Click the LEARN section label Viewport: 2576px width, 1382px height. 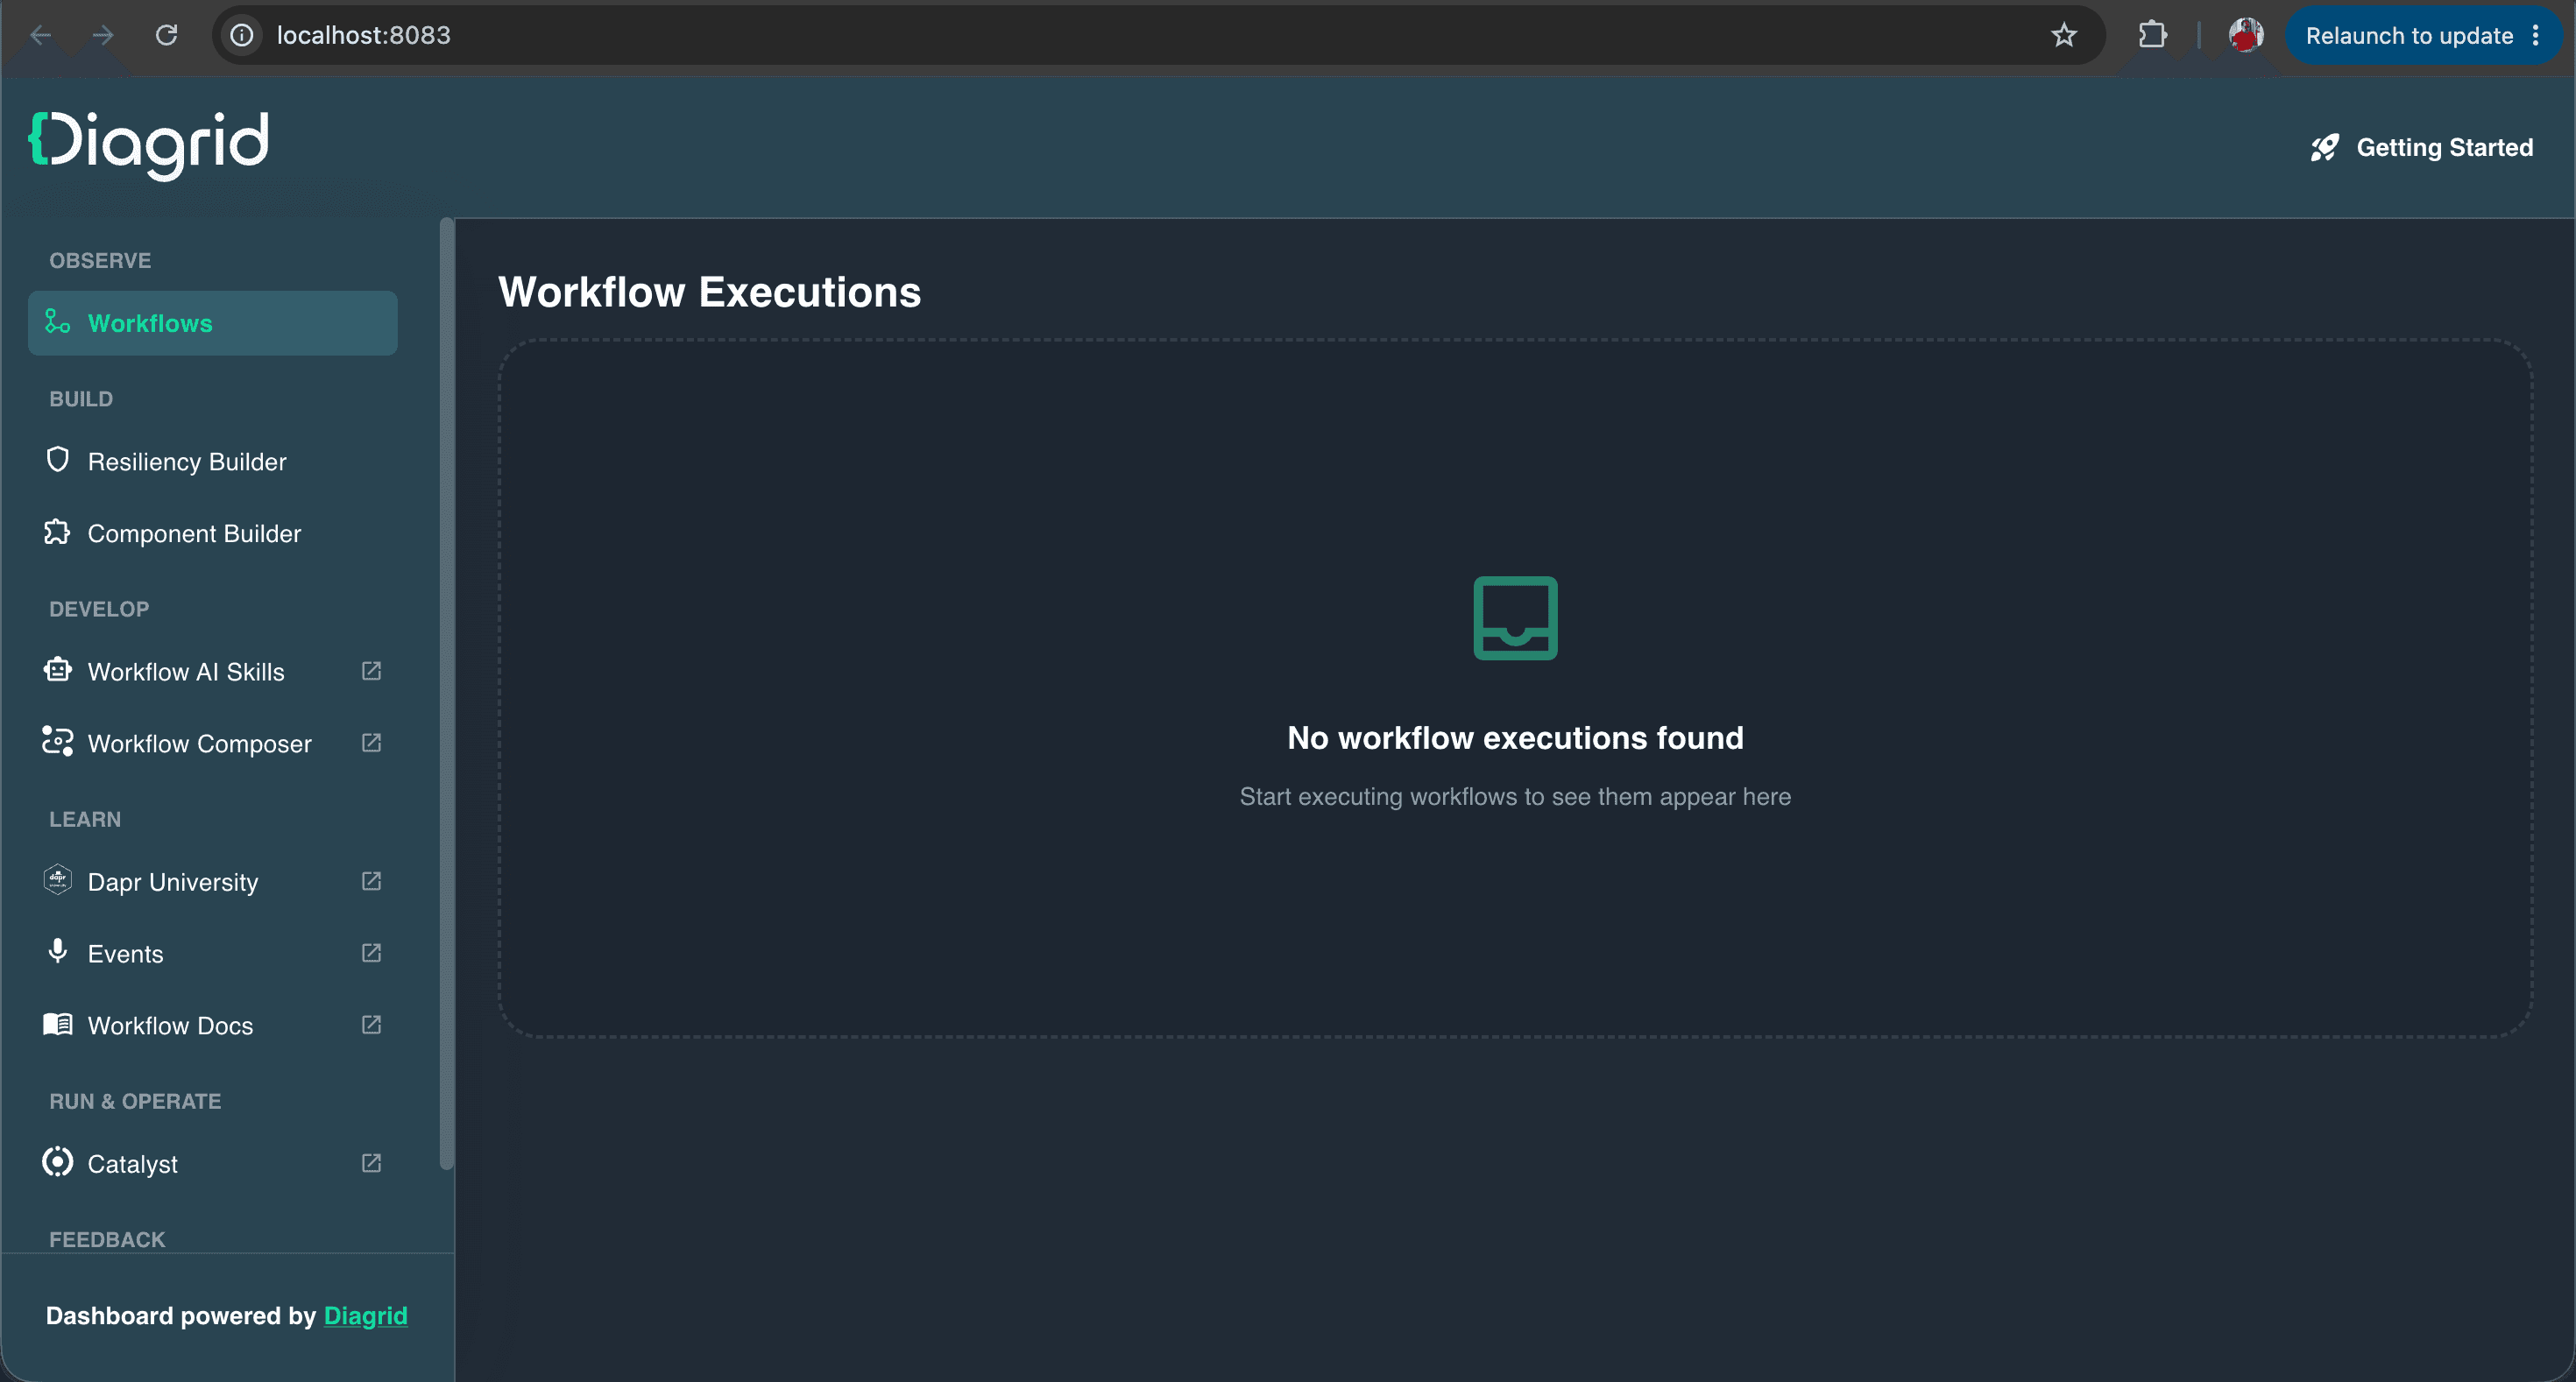pos(85,818)
